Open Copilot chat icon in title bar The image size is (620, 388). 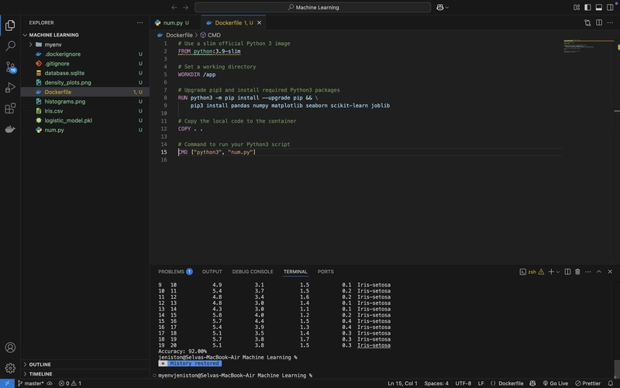(x=440, y=7)
